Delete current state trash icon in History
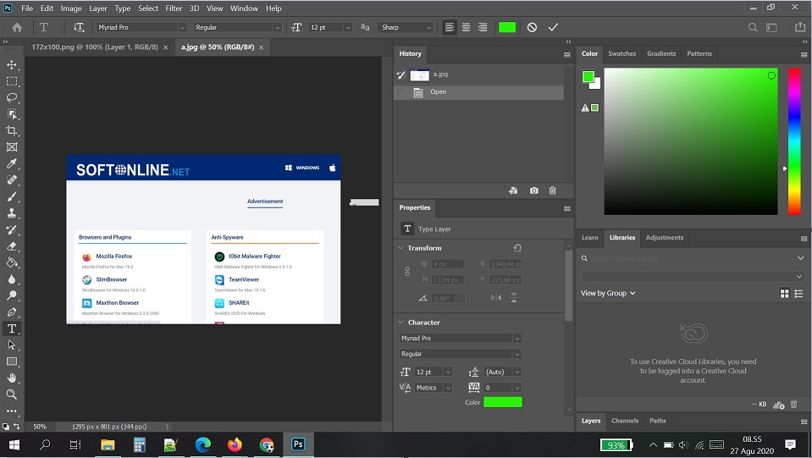Viewport: 812px width, 458px height. coord(553,190)
